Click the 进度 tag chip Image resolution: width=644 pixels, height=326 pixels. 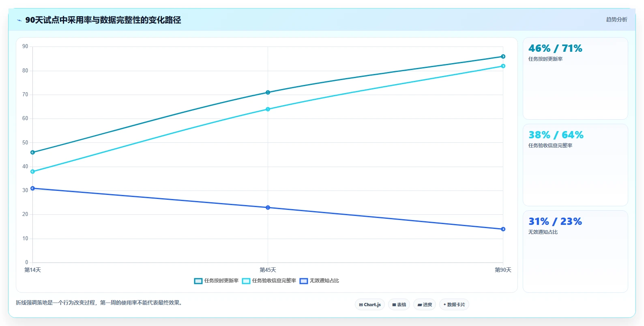pos(425,305)
